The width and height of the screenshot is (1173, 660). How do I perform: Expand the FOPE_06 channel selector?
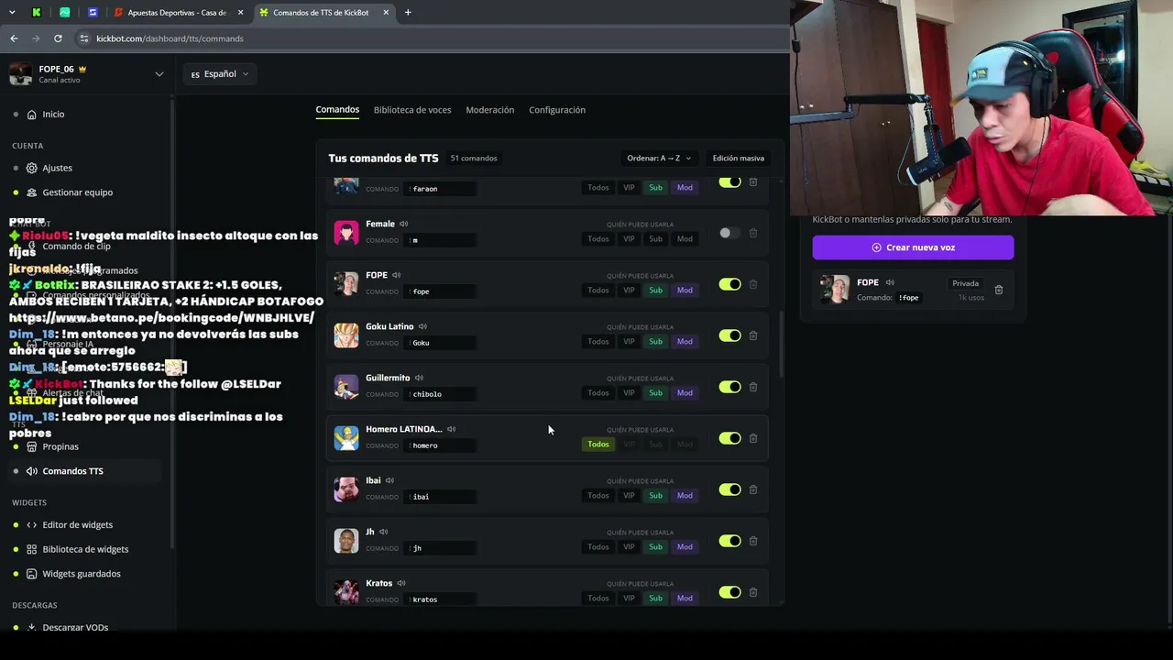point(87,73)
